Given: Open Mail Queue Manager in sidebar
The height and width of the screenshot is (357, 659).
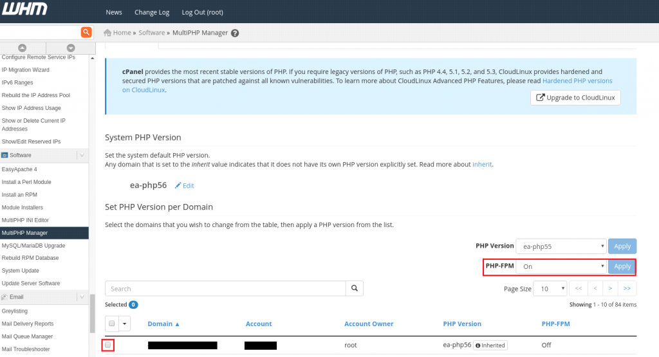Looking at the screenshot, I should click(x=27, y=336).
